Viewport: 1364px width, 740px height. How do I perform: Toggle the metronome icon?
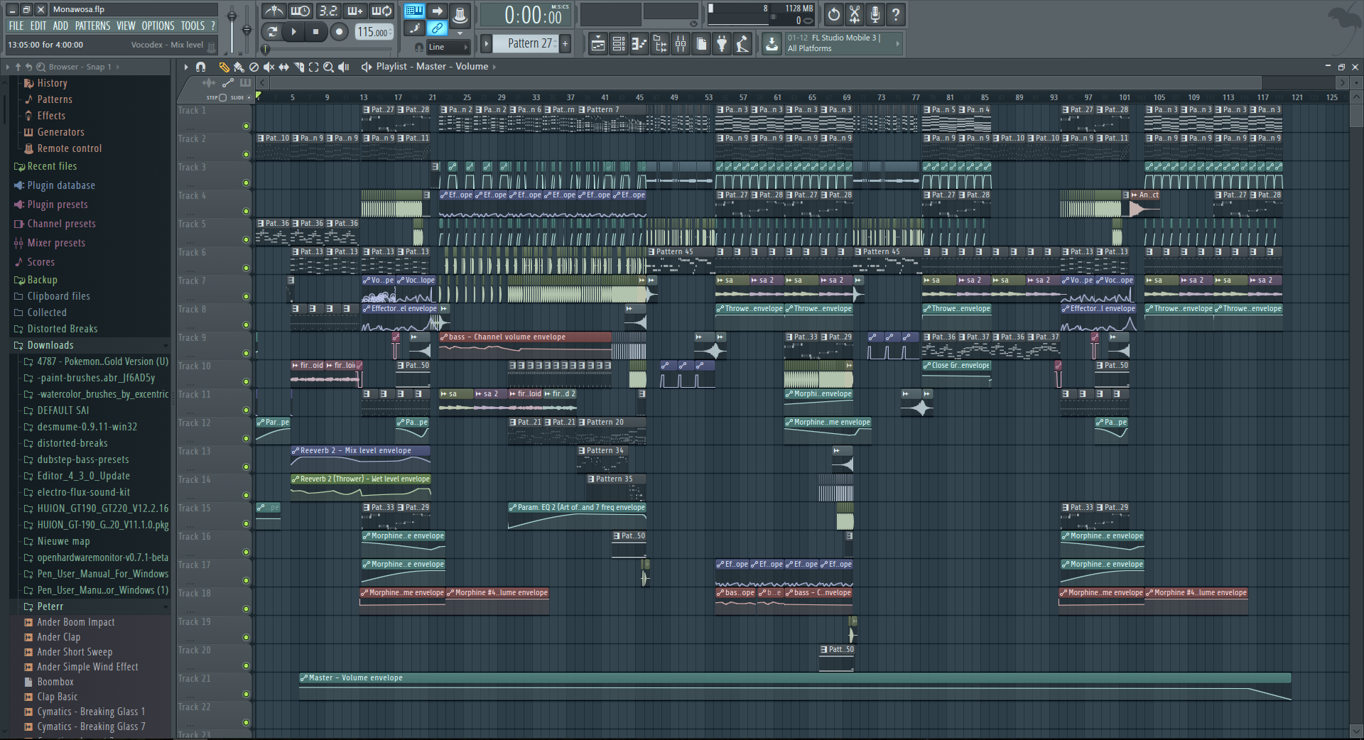pos(274,11)
